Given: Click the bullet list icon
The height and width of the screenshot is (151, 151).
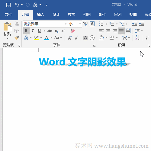Looking at the screenshot, I should (x=101, y=24).
